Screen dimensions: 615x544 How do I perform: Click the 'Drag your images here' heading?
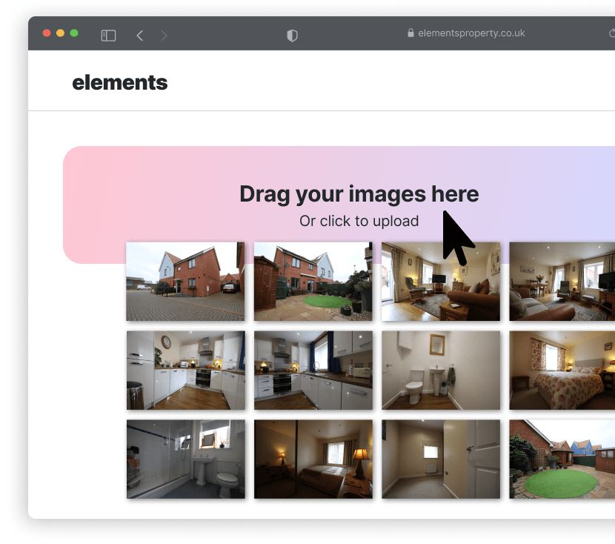point(359,194)
